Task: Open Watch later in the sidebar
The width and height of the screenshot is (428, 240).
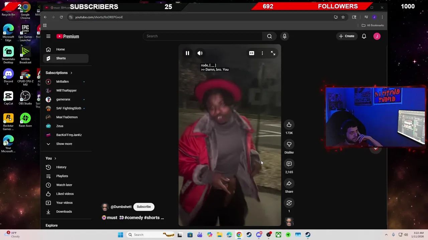Action: tap(66, 185)
